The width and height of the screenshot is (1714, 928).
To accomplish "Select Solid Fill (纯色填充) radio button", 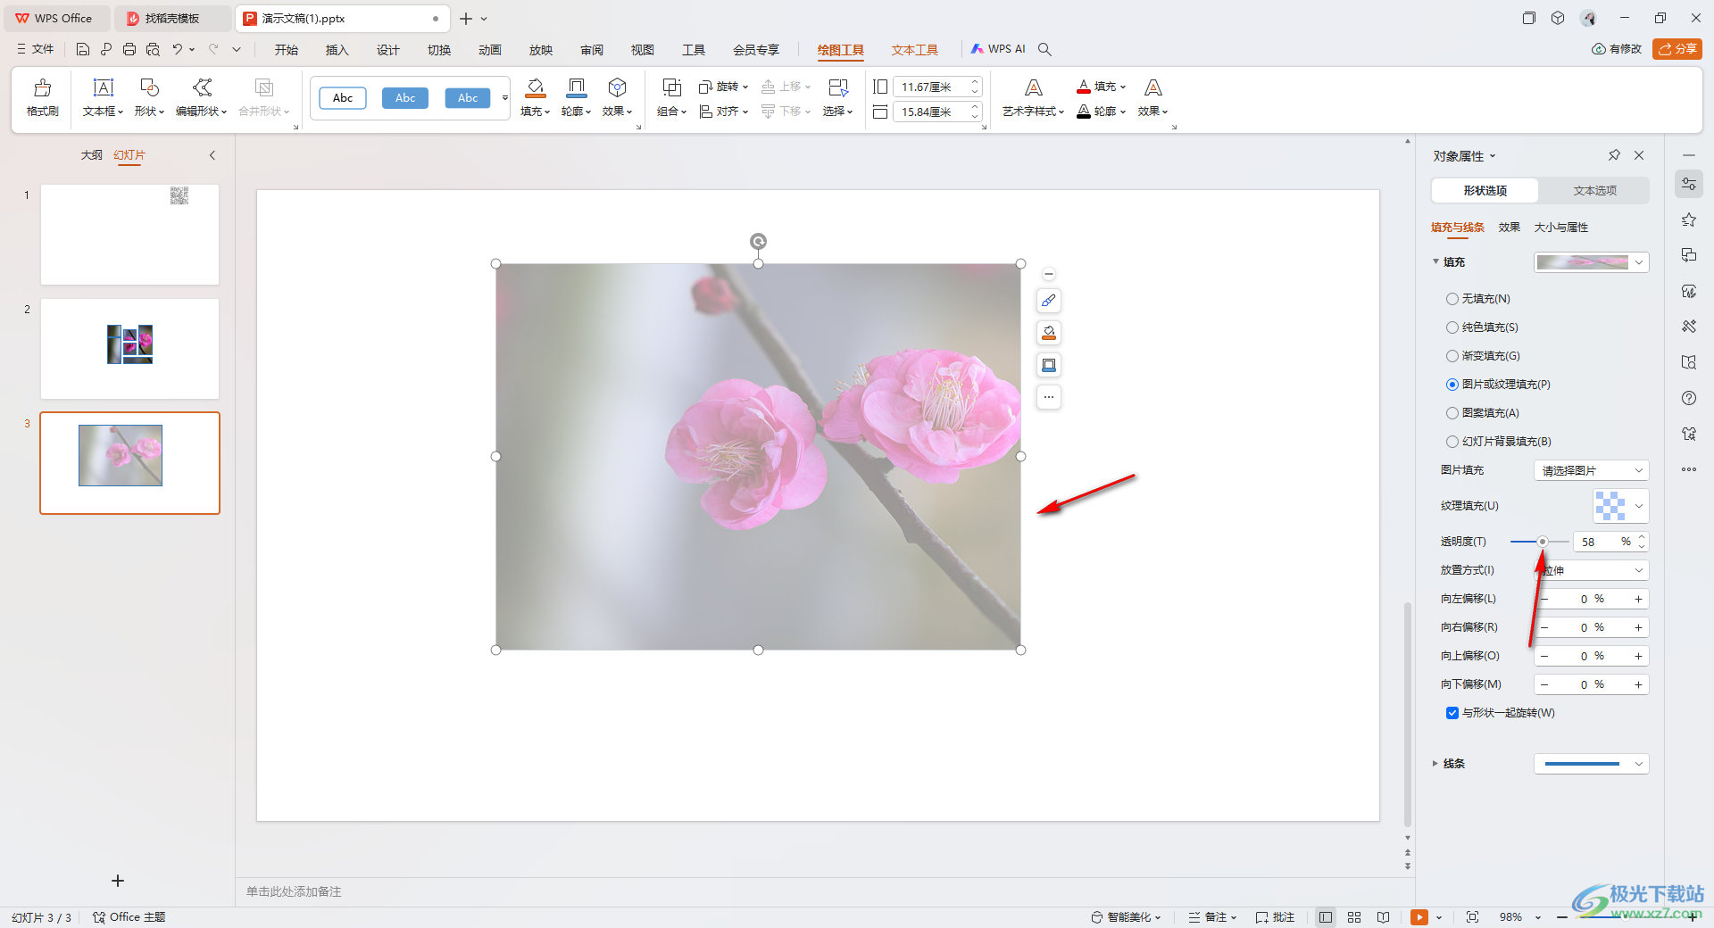I will [1452, 327].
